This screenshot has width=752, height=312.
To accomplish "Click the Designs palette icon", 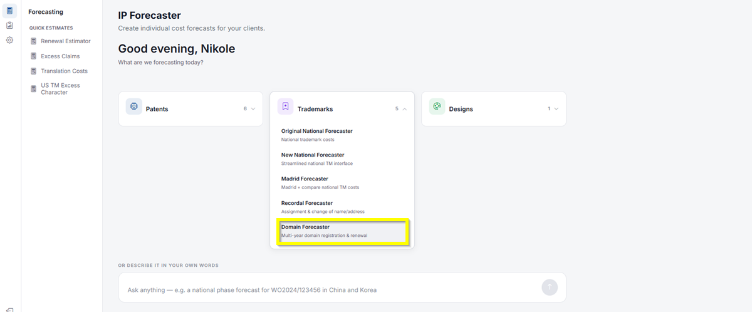I will pos(437,107).
